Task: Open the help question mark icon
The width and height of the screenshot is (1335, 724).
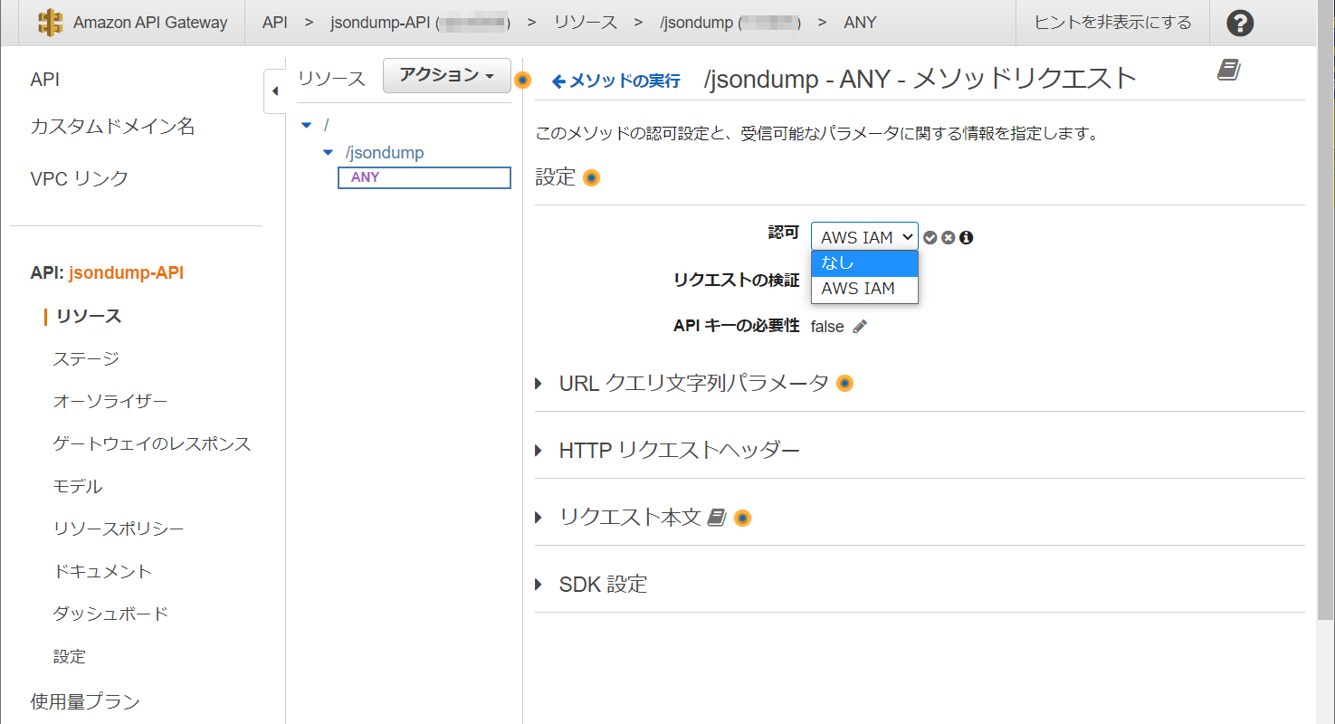Action: point(1240,24)
